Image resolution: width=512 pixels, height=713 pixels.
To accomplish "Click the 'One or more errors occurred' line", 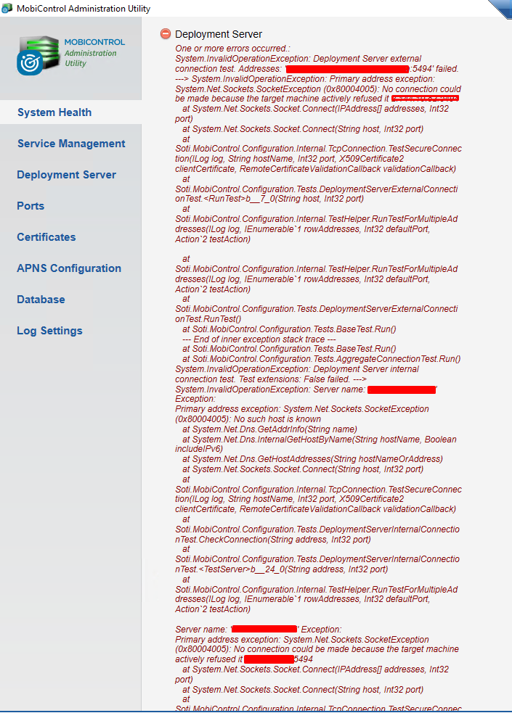I will [228, 48].
